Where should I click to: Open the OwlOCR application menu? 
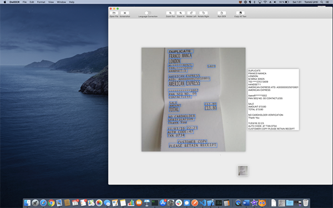coord(14,2)
